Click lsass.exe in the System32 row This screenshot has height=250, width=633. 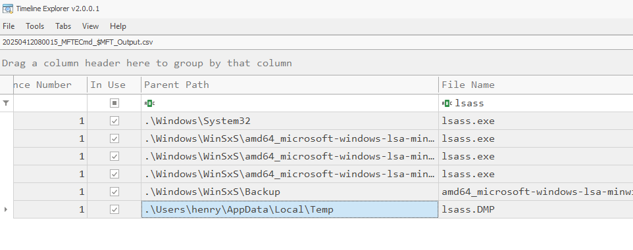point(536,121)
